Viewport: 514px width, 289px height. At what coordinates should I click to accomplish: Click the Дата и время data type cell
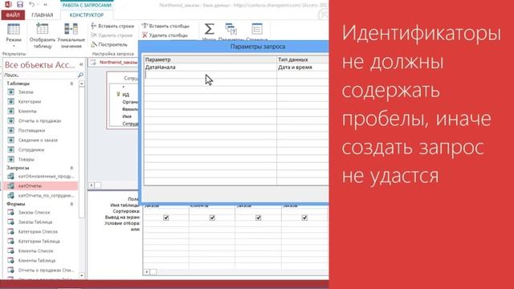[x=302, y=67]
